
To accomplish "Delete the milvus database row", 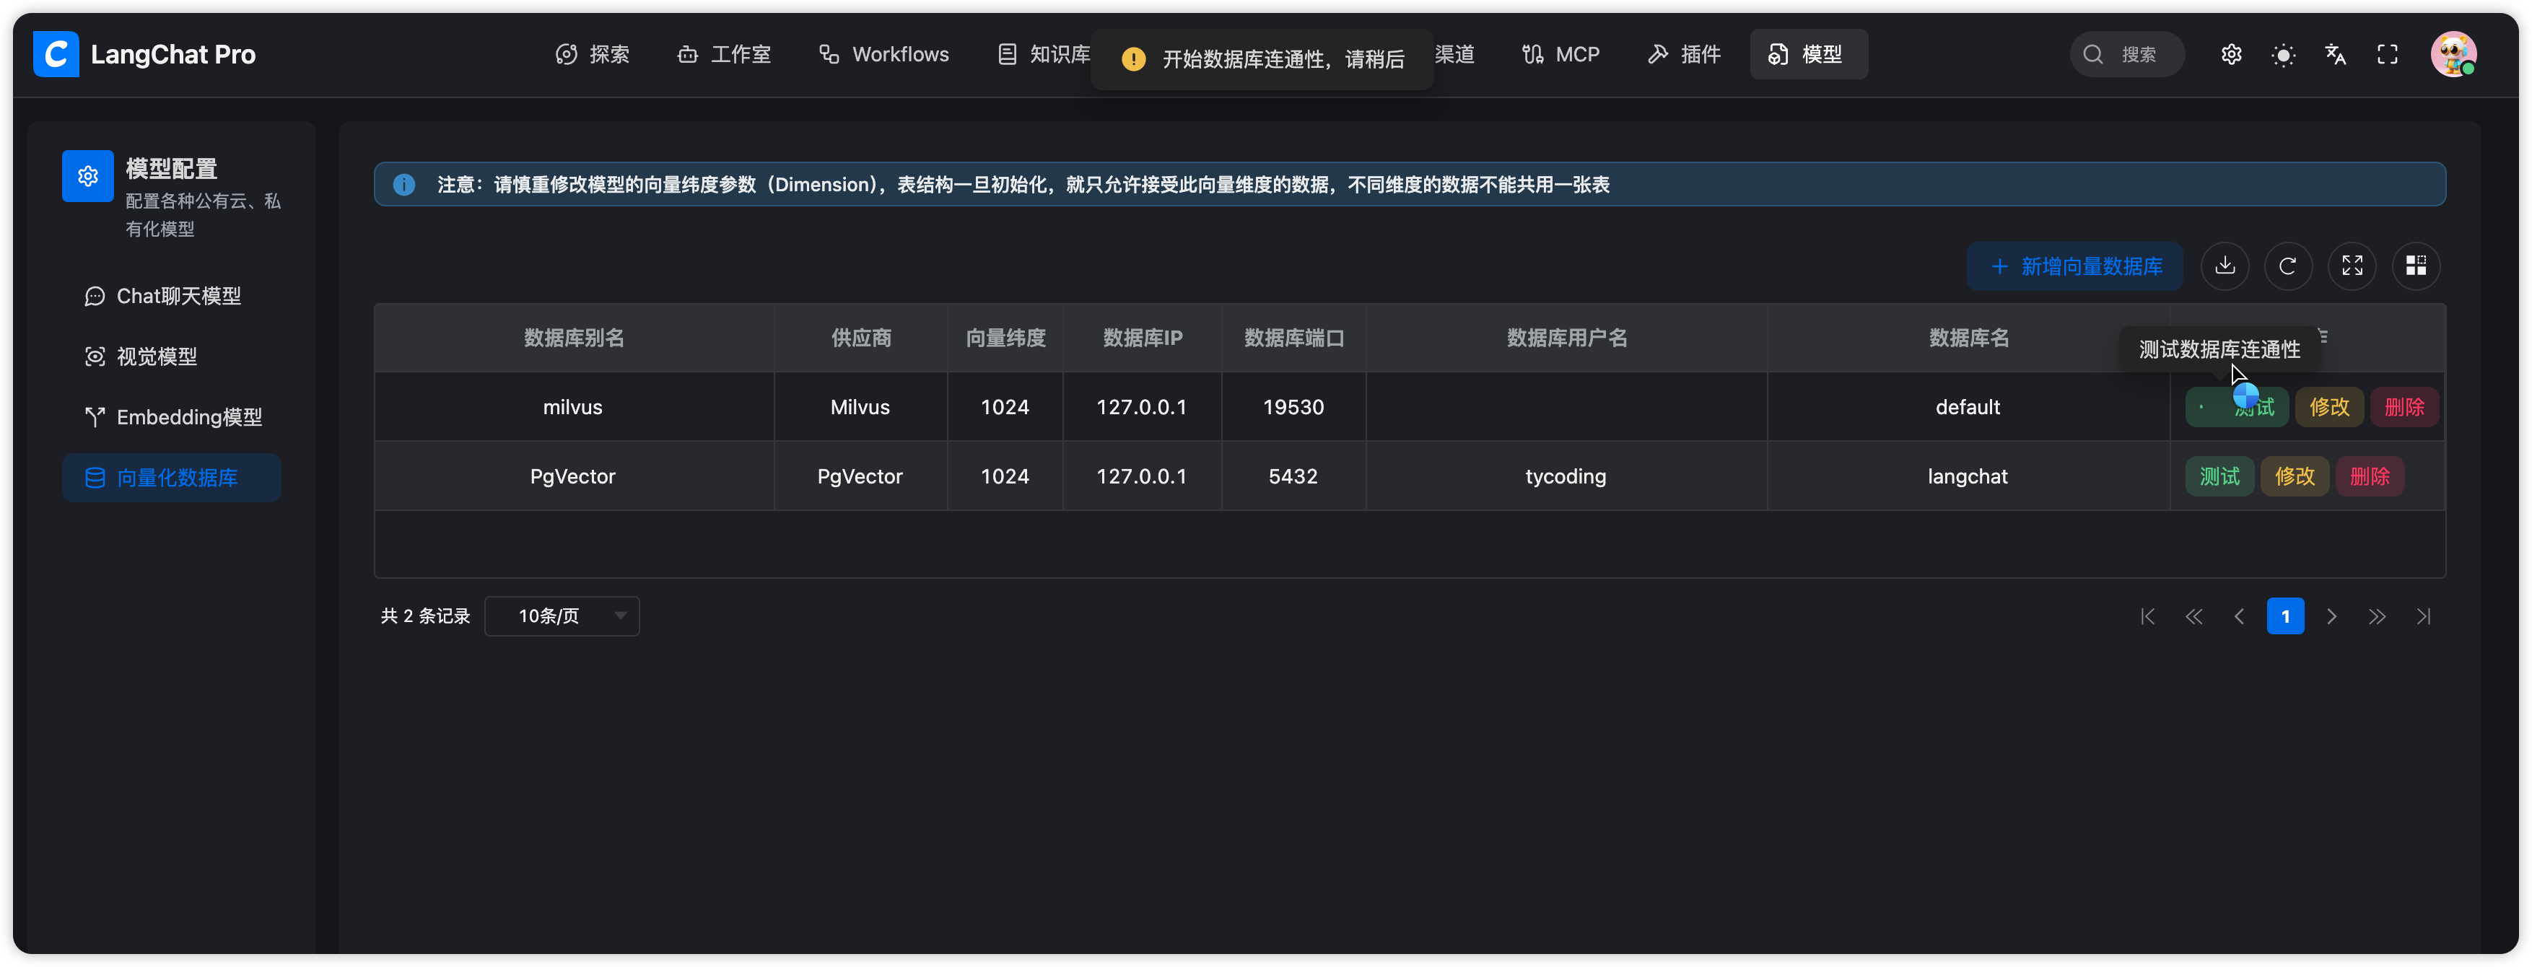I will click(x=2404, y=407).
